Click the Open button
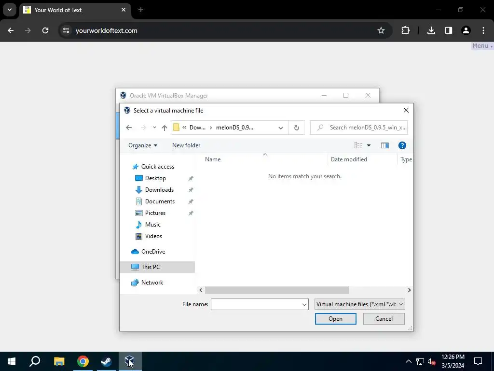 click(x=336, y=319)
